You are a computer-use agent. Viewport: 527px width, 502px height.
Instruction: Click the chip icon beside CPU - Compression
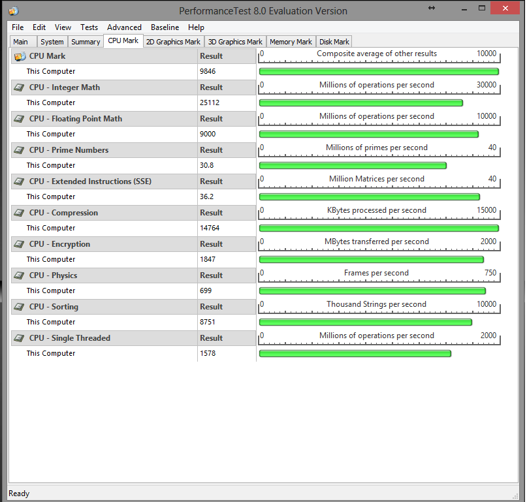pos(19,213)
